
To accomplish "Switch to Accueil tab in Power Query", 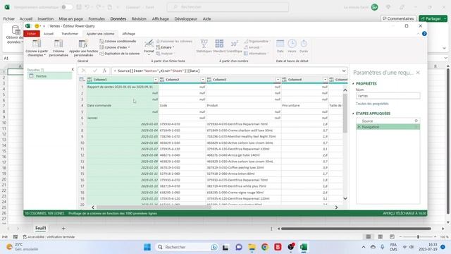I will (x=49, y=34).
